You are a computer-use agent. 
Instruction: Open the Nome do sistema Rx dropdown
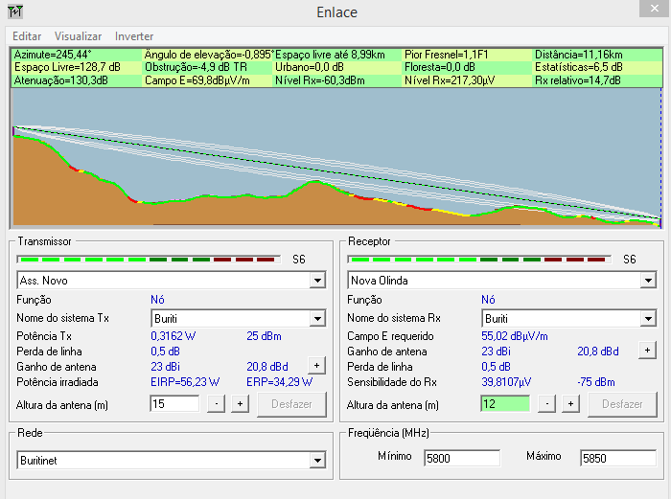(648, 318)
